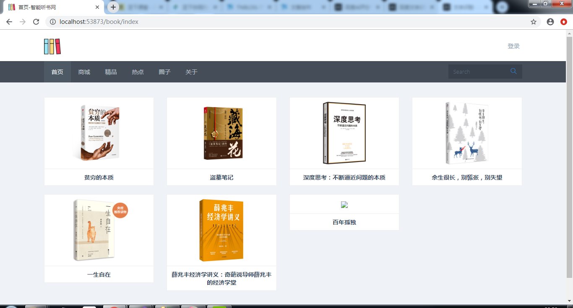Viewport: 573px width, 308px height.
Task: Click the browser forward arrow
Action: [23, 22]
